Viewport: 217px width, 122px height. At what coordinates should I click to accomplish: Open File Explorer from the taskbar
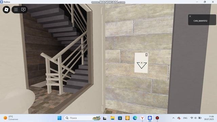pyautogui.click(x=113, y=118)
